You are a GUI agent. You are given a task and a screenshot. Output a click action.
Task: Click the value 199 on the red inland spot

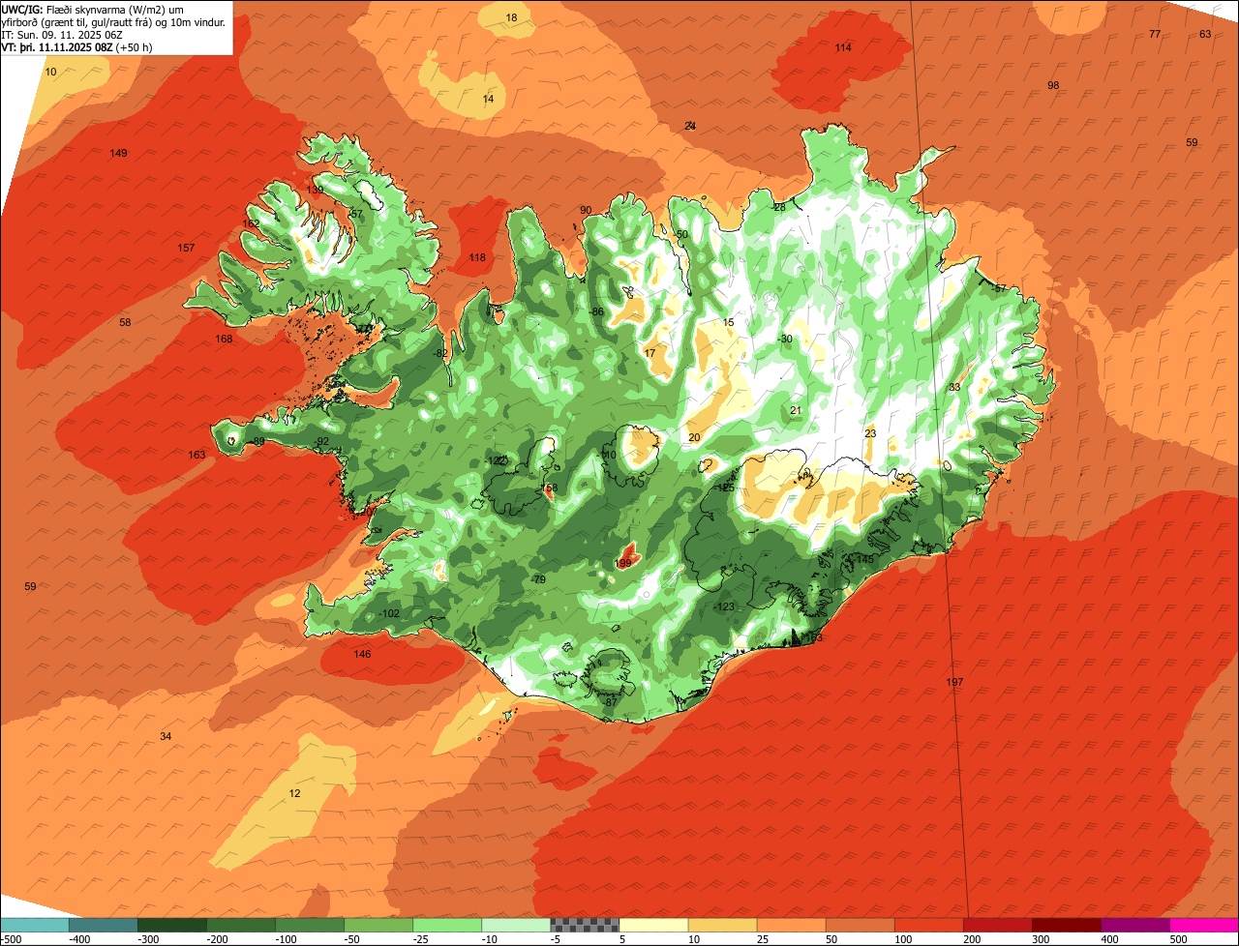623,563
